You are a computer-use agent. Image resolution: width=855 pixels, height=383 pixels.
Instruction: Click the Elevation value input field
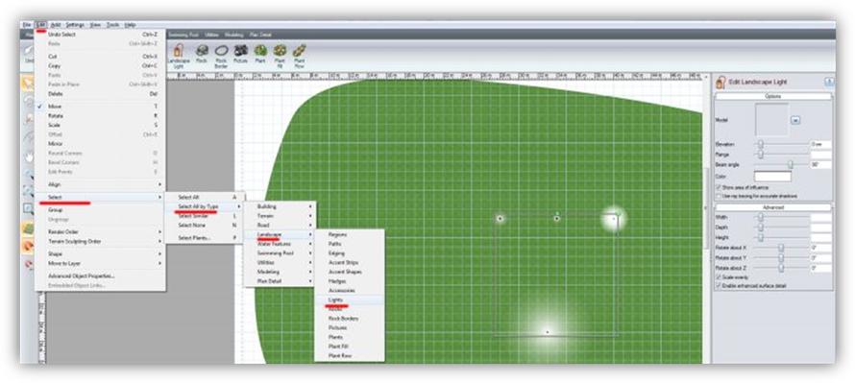[820, 144]
